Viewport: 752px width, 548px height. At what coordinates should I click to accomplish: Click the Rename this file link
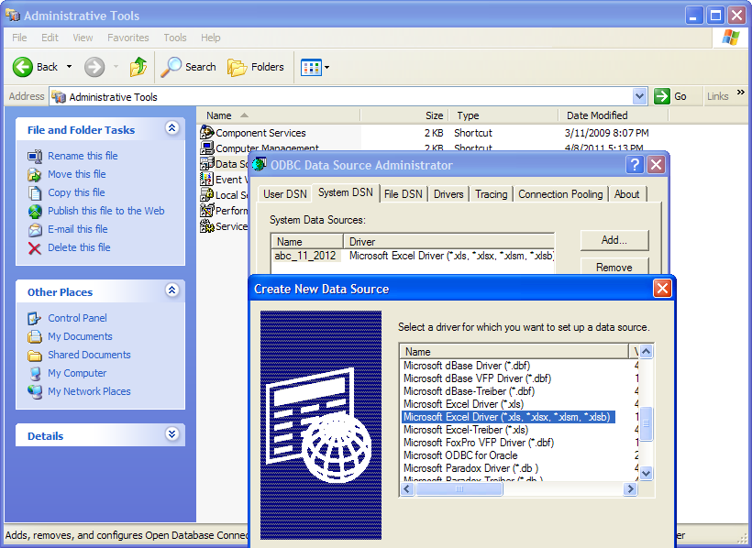pos(83,156)
